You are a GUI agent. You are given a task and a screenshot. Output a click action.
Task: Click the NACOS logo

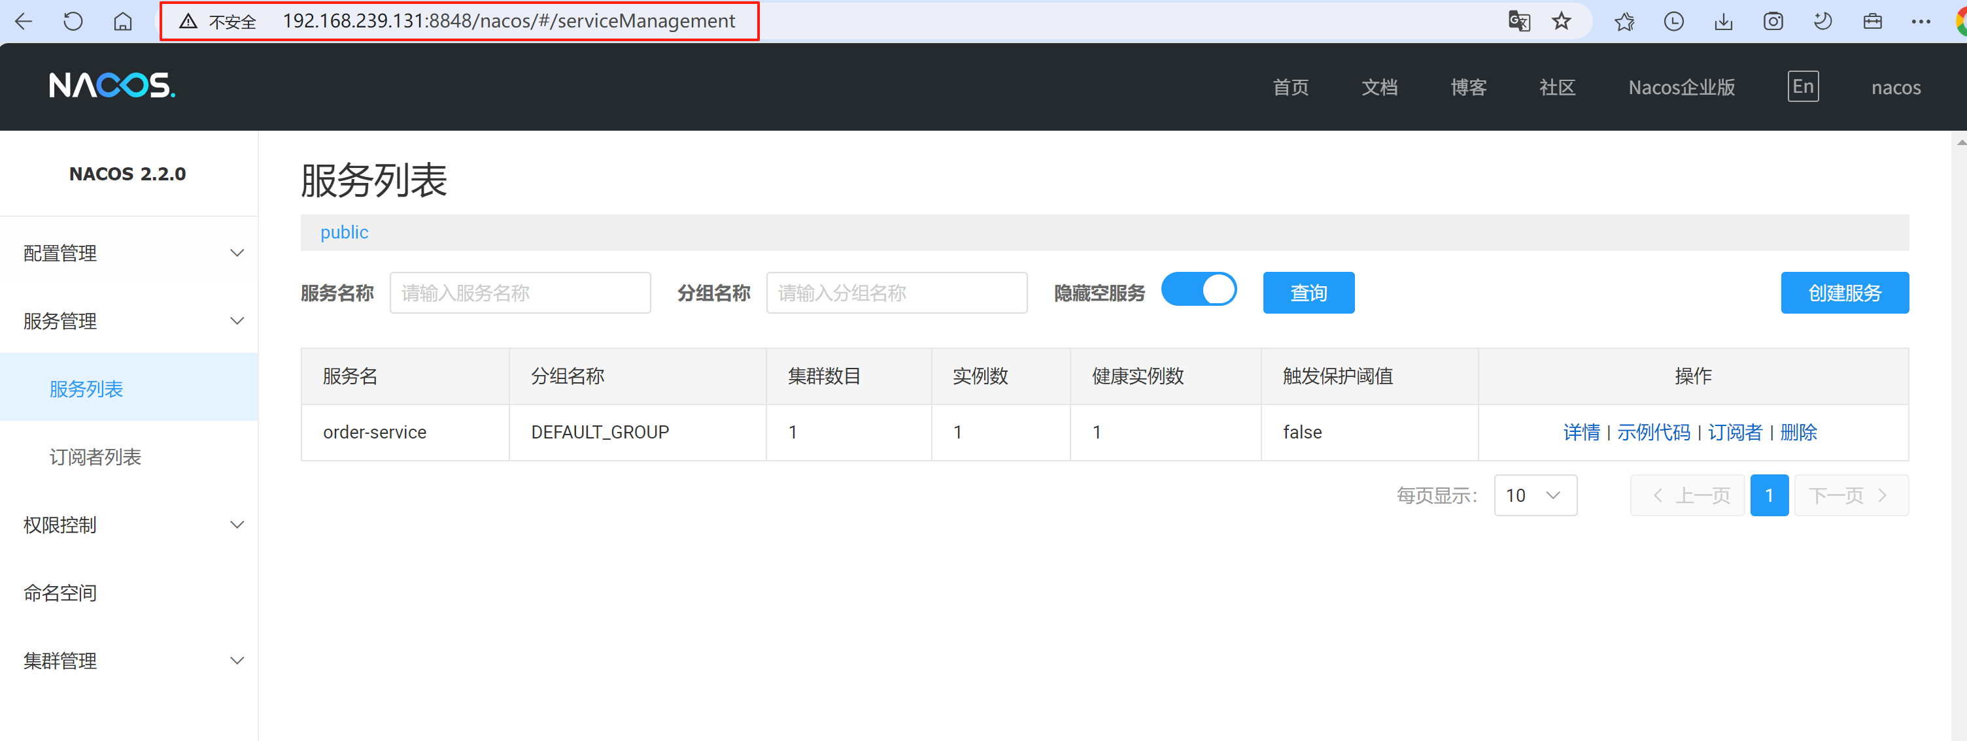pos(112,86)
